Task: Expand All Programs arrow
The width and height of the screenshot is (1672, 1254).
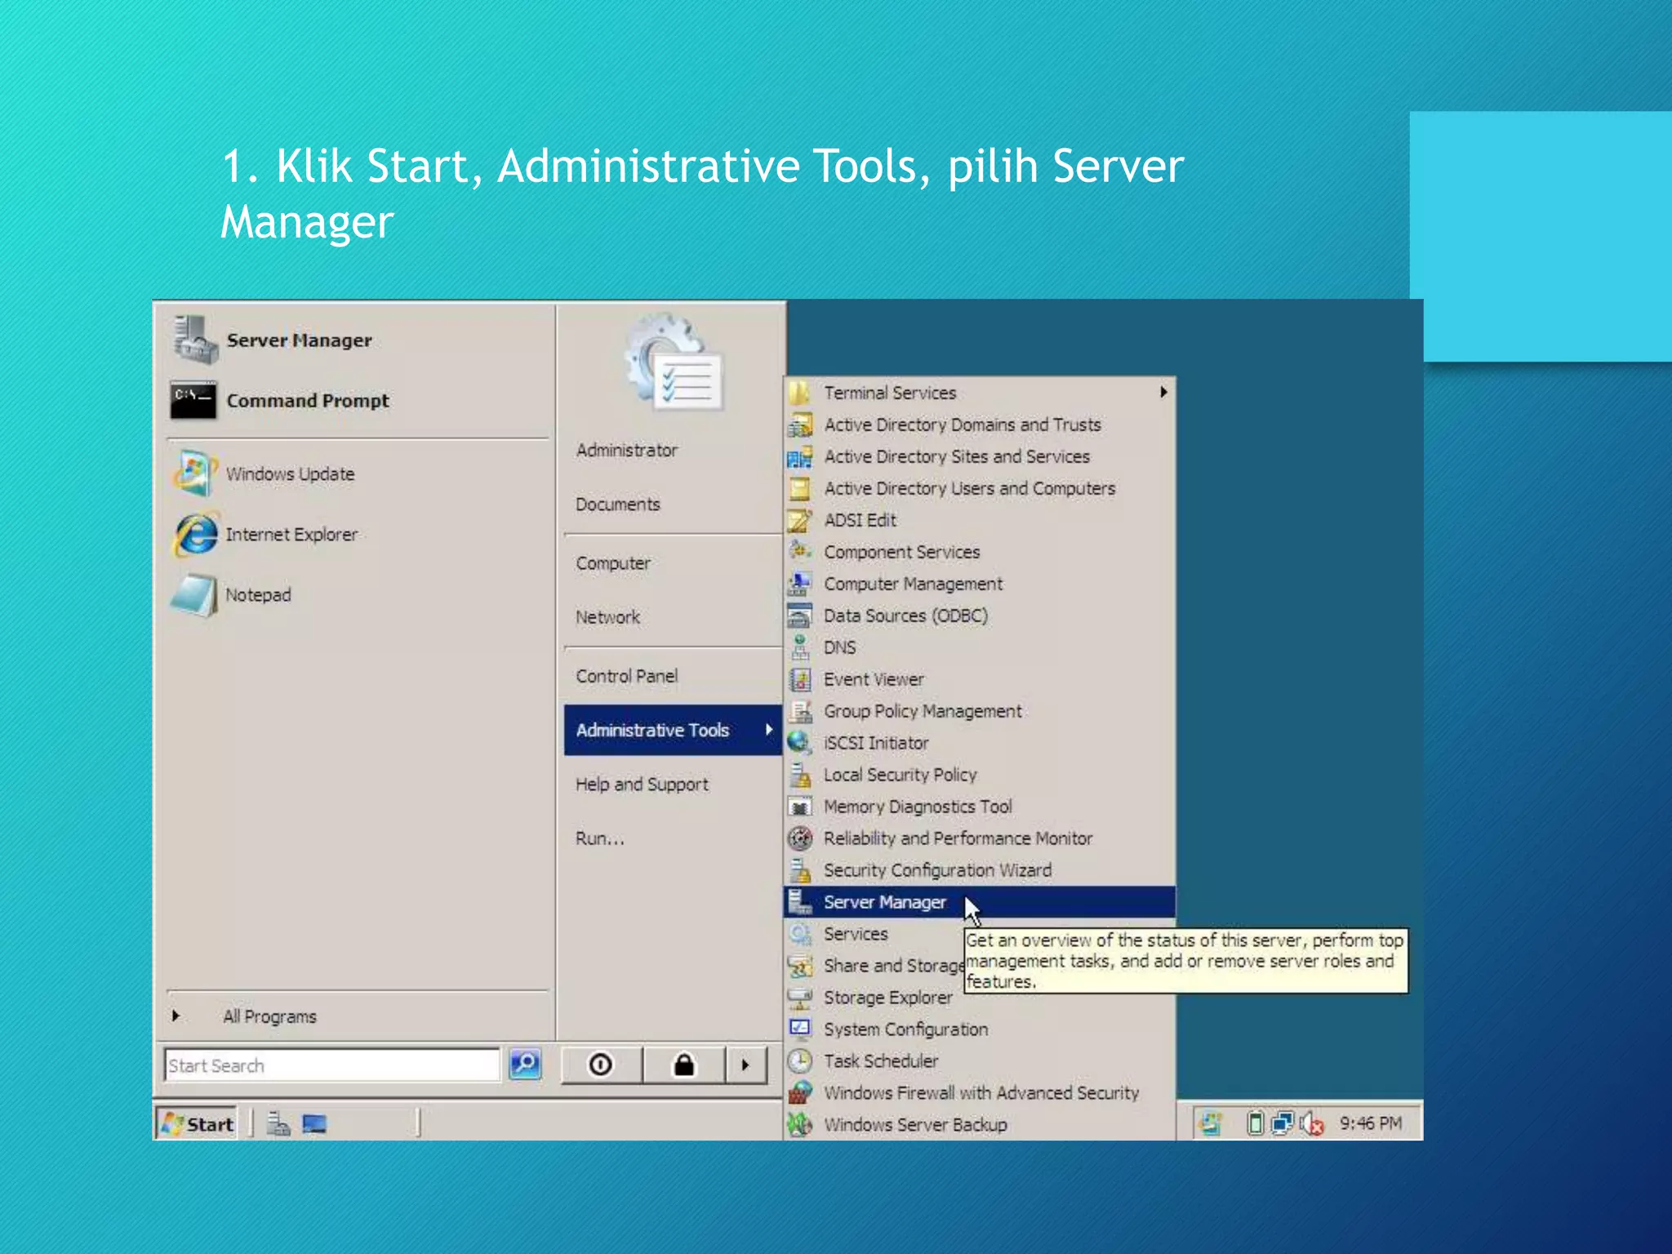Action: (x=176, y=1016)
